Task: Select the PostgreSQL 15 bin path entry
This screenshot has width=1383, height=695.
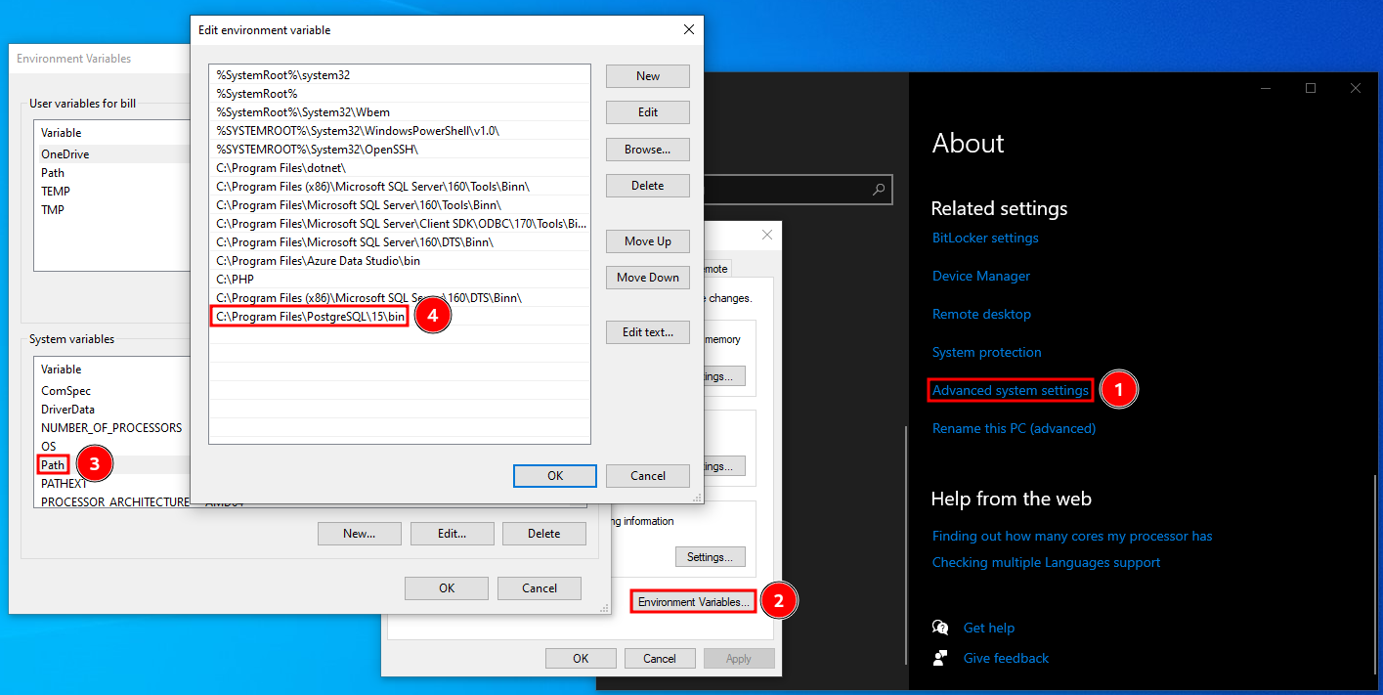Action: point(310,316)
